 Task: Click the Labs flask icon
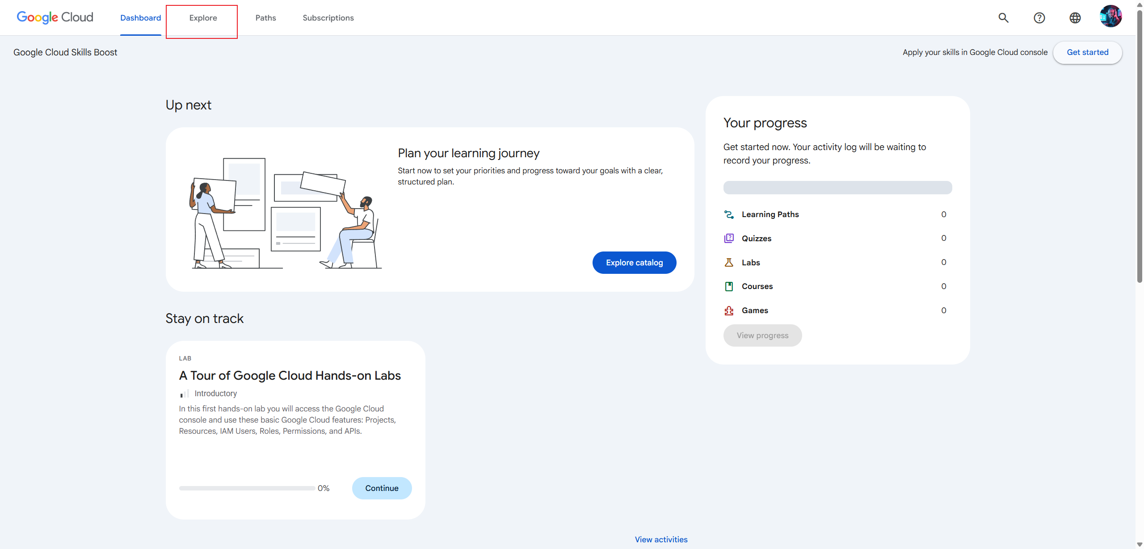pos(729,262)
